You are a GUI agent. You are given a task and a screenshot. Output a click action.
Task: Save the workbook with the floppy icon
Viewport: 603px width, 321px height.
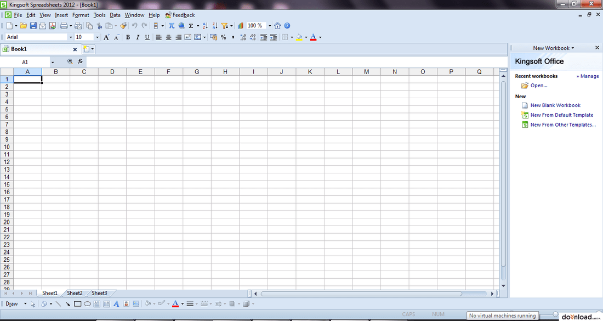33,26
